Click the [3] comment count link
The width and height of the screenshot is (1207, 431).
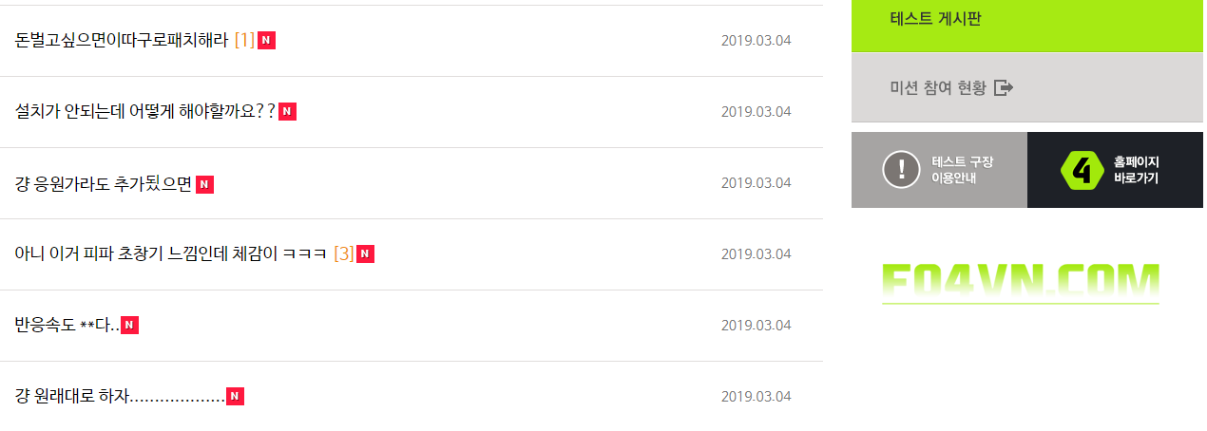[x=343, y=254]
